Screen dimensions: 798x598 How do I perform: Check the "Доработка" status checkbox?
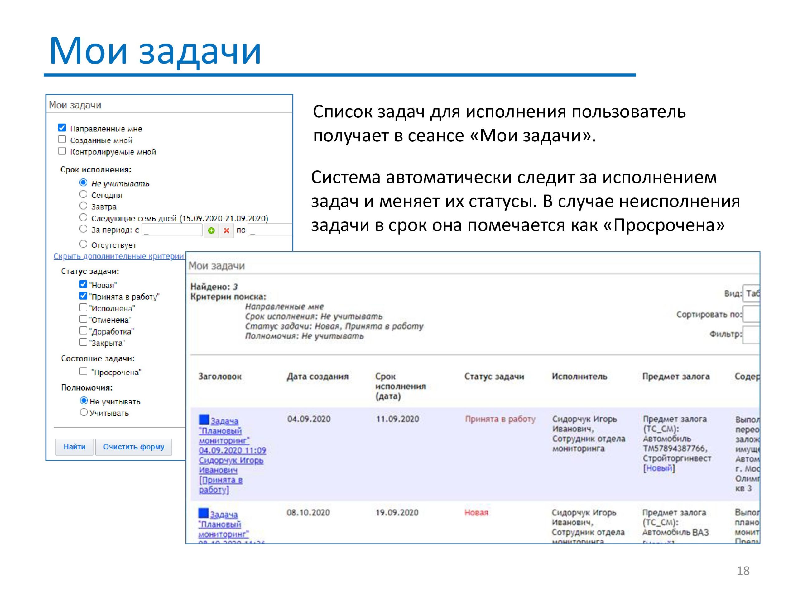coord(83,330)
